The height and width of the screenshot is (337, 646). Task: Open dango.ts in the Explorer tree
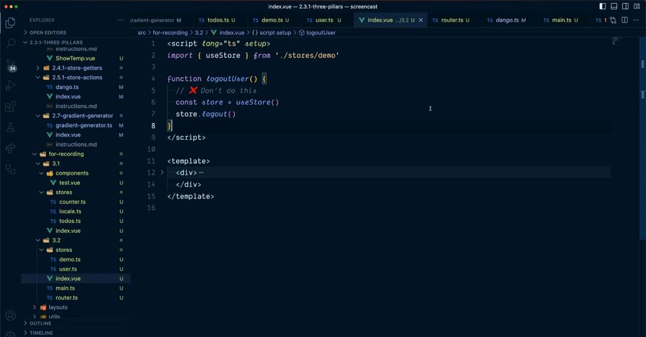(67, 87)
